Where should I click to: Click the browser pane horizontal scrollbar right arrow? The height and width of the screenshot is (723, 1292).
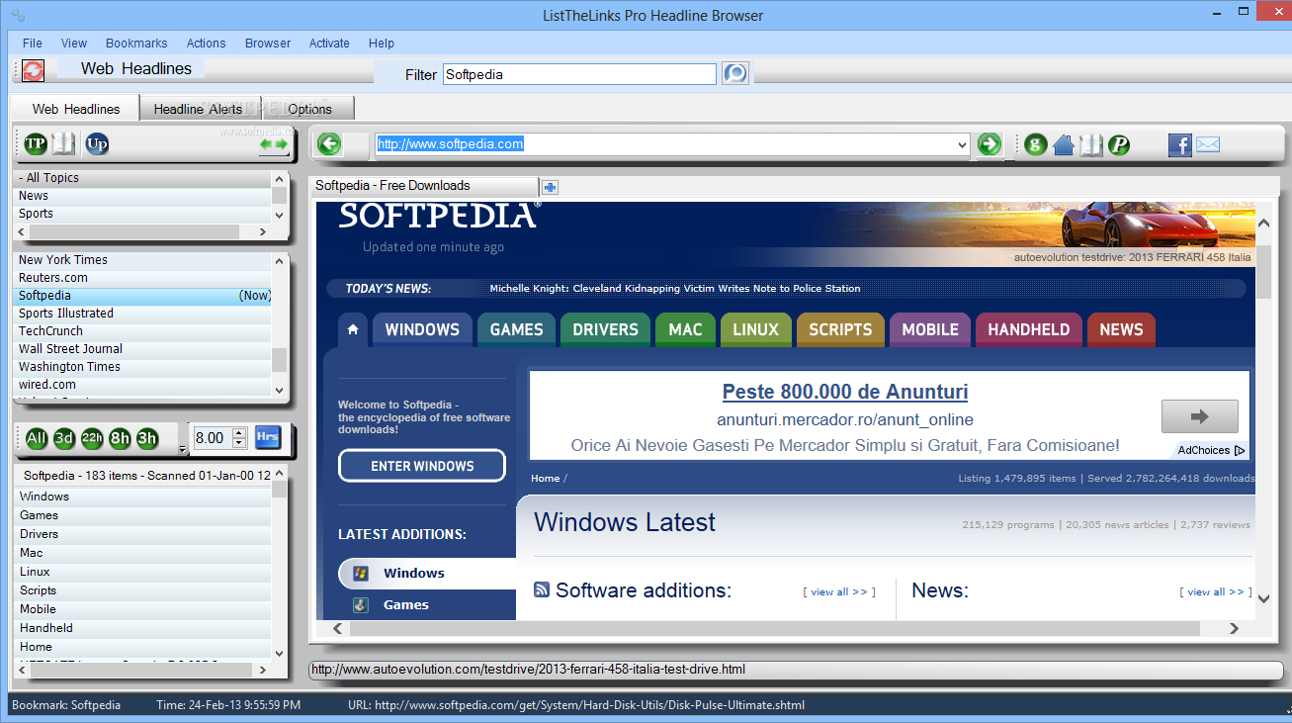[x=1234, y=628]
